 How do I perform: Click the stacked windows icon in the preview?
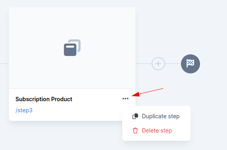[x=72, y=48]
